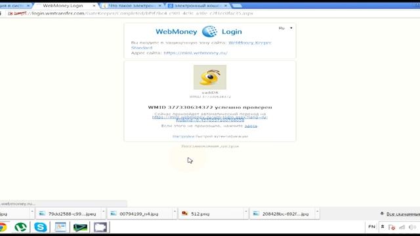Switch to the 'электронный кошелек' tab
Viewport: 420px width, 236px height.
click(198, 6)
